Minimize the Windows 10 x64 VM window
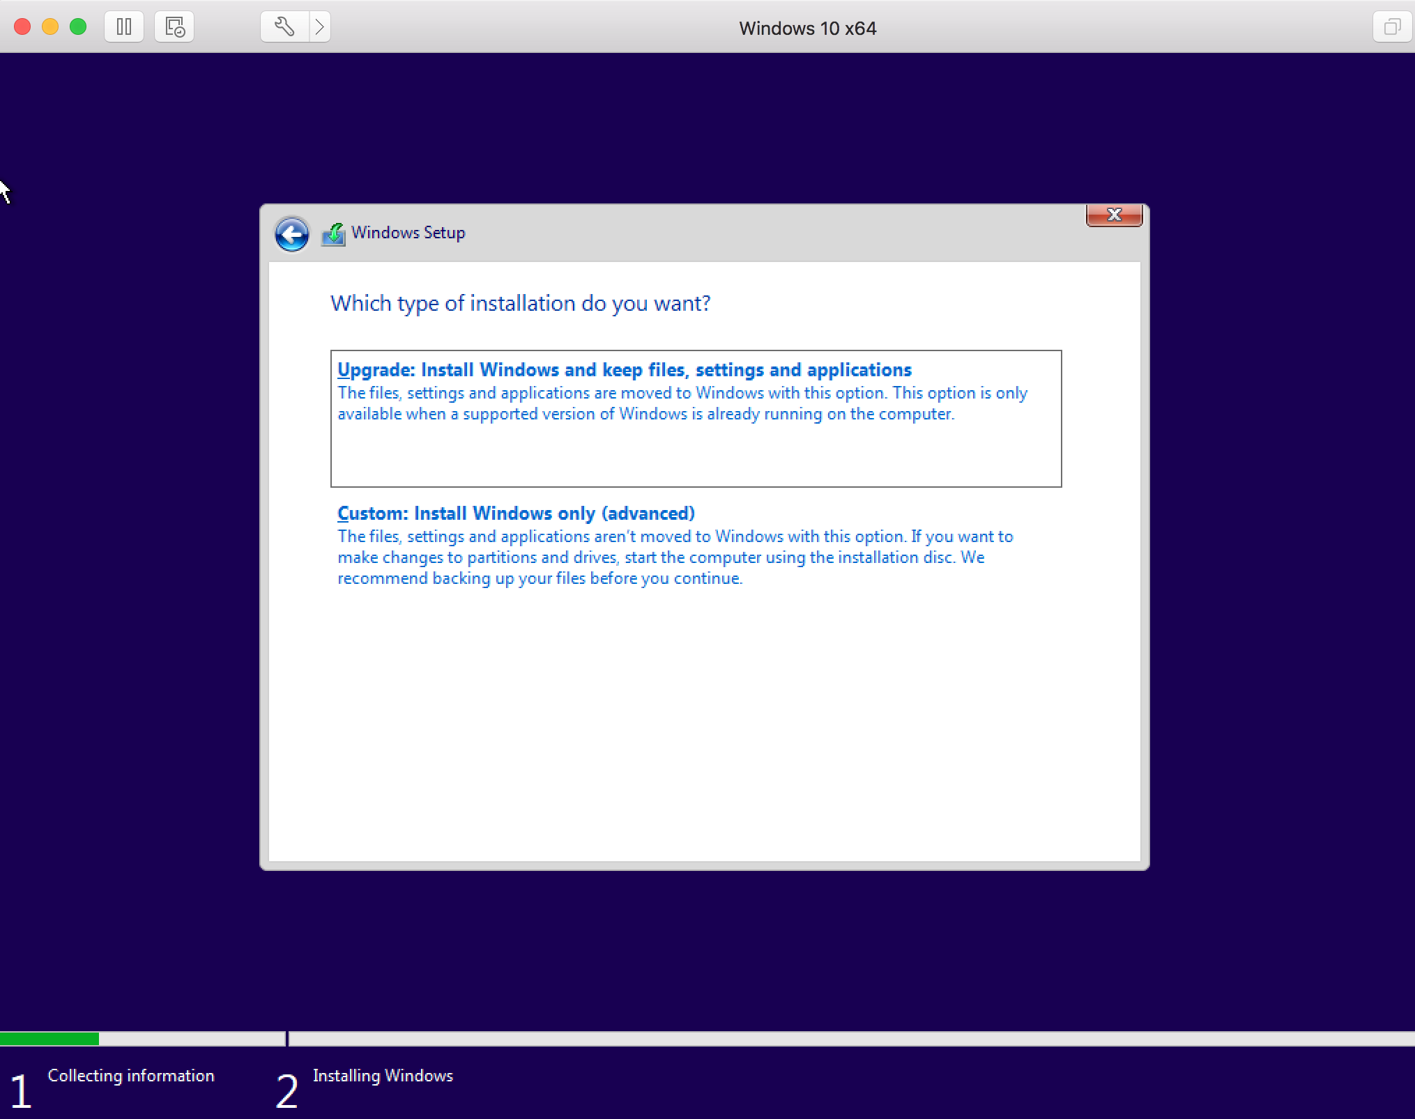This screenshot has height=1119, width=1415. pyautogui.click(x=50, y=27)
